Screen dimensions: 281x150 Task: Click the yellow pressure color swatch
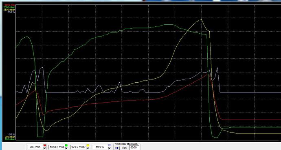pyautogui.click(x=88, y=146)
